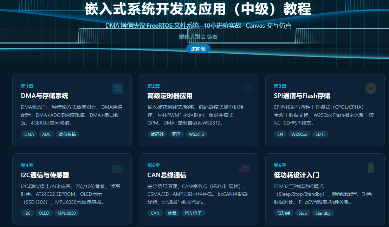The height and width of the screenshot is (227, 389).
Task: Click Chapter 6 description about STM32三种低功耗模式
Action: (x=323, y=194)
